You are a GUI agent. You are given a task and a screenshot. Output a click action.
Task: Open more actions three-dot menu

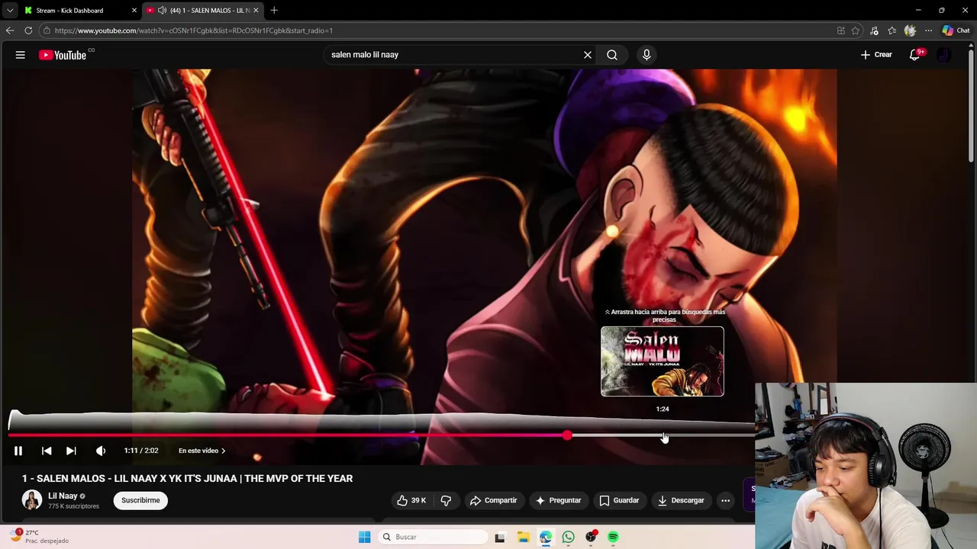pos(726,500)
